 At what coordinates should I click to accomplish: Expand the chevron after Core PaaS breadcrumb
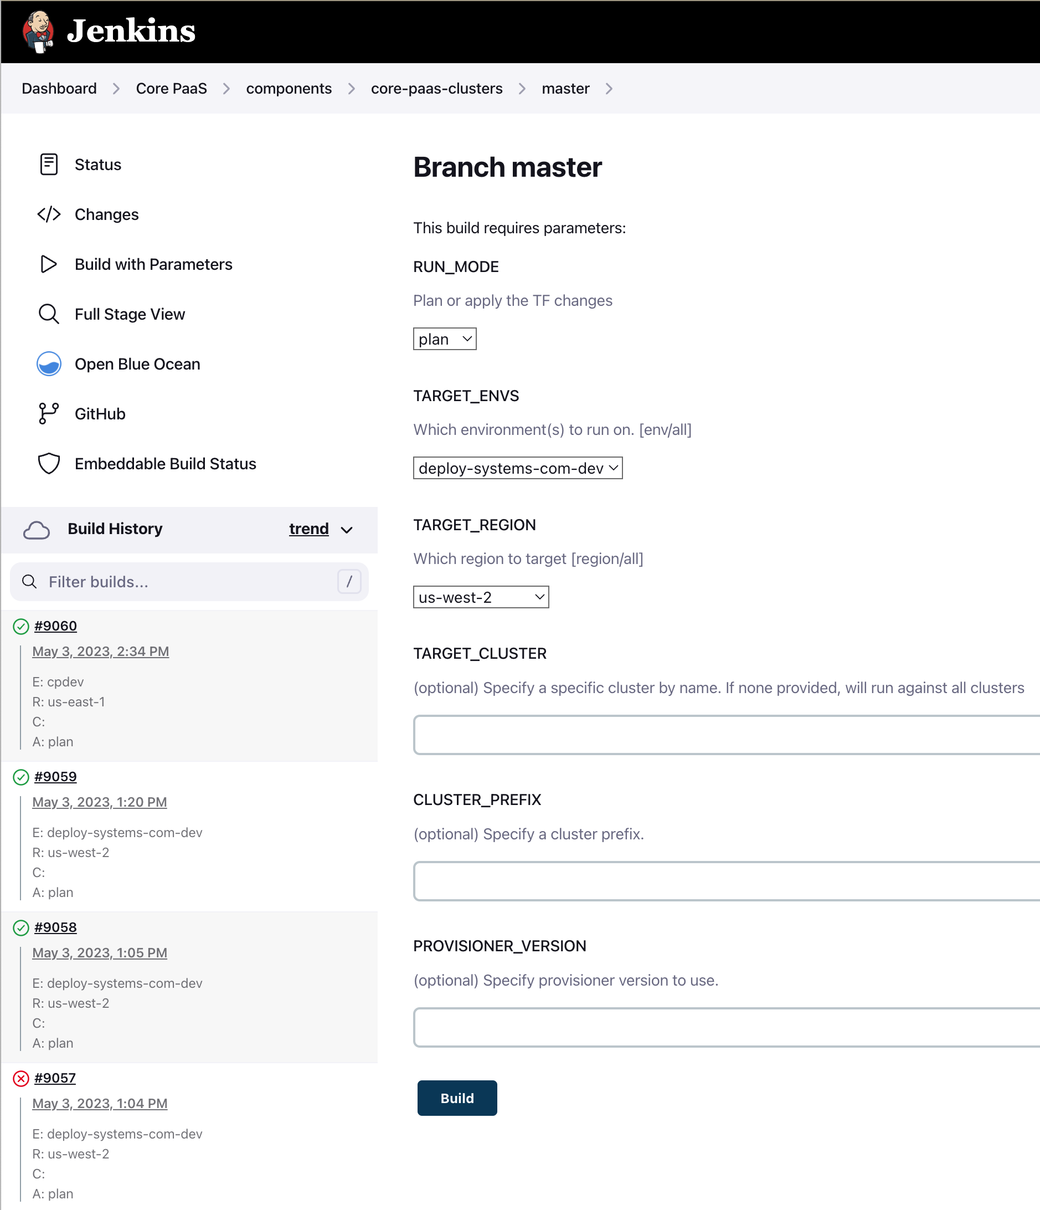coord(226,89)
